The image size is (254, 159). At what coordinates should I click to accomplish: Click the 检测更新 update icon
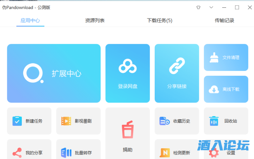(x=165, y=153)
